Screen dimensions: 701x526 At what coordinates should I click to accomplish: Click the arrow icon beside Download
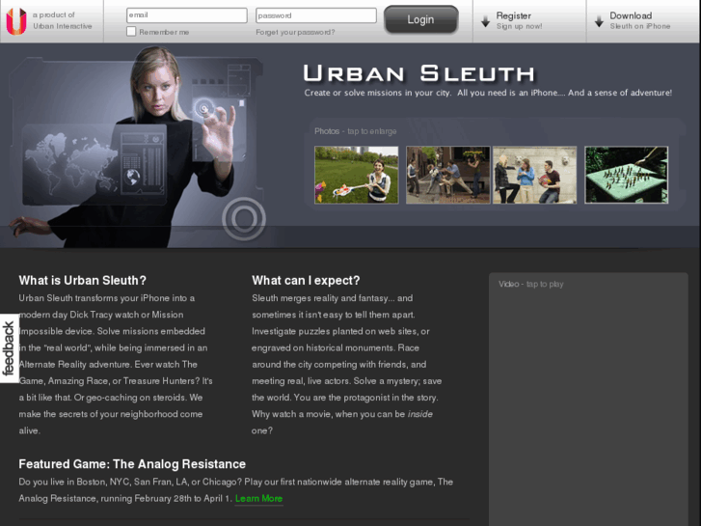point(599,21)
